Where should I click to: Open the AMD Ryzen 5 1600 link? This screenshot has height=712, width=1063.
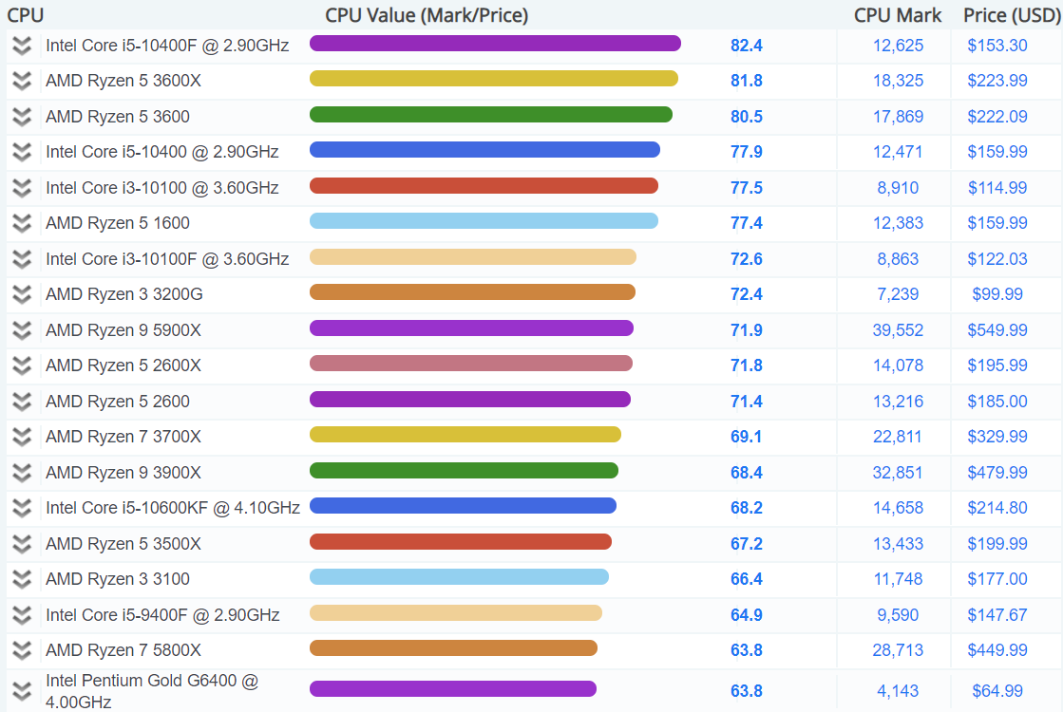118,223
